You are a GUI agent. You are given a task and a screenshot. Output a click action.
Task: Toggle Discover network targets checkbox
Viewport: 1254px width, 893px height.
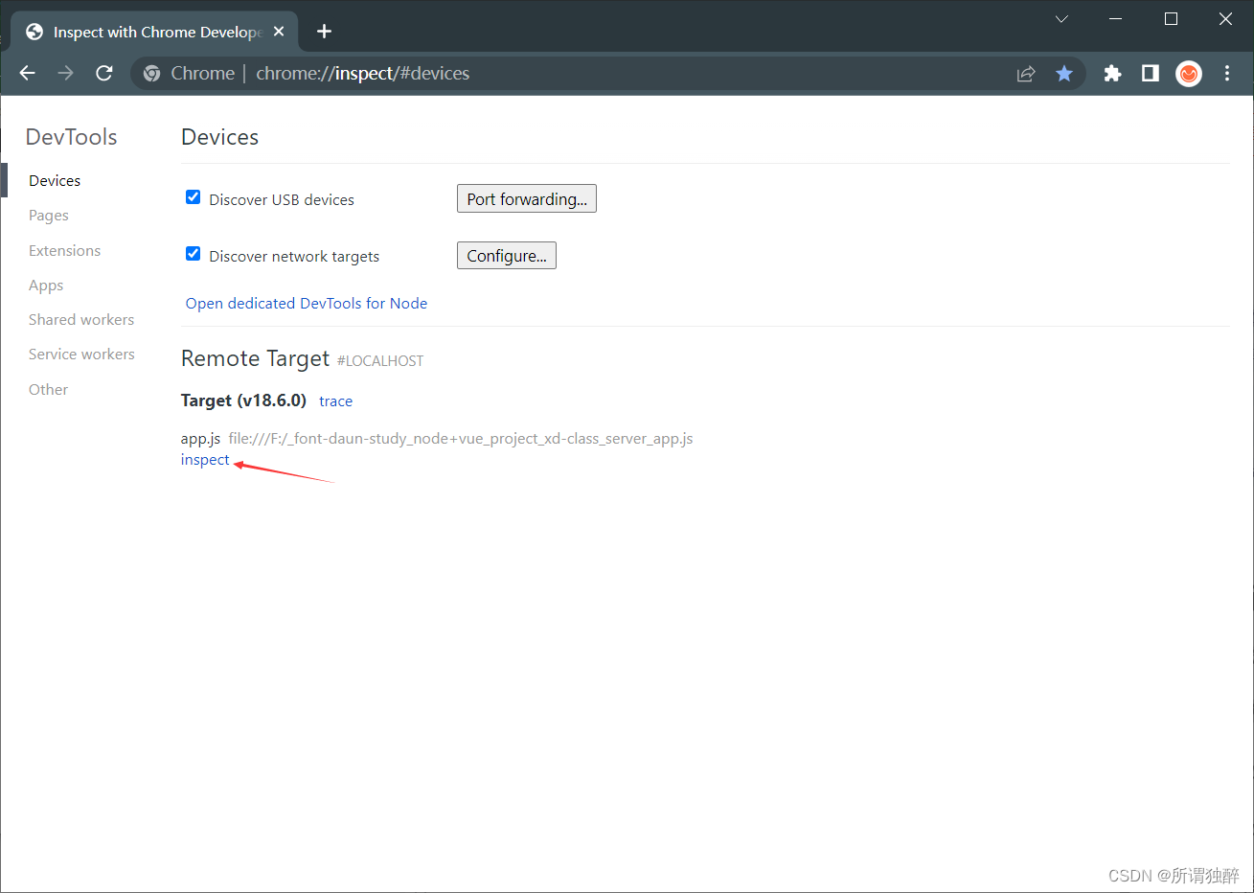coord(193,254)
